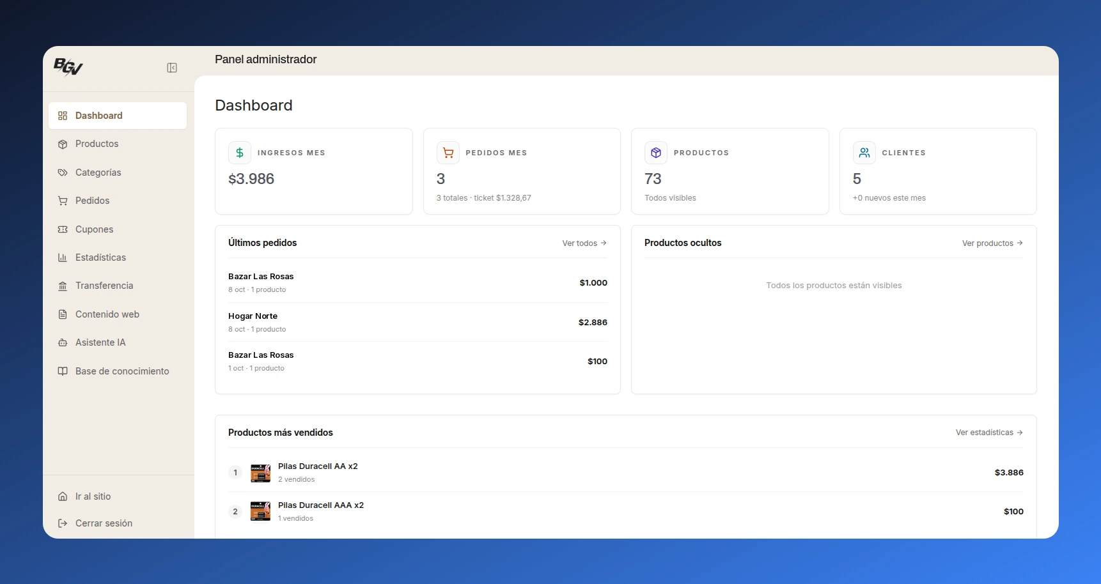
Task: Click the cube icon on Productos card
Action: (x=656, y=153)
